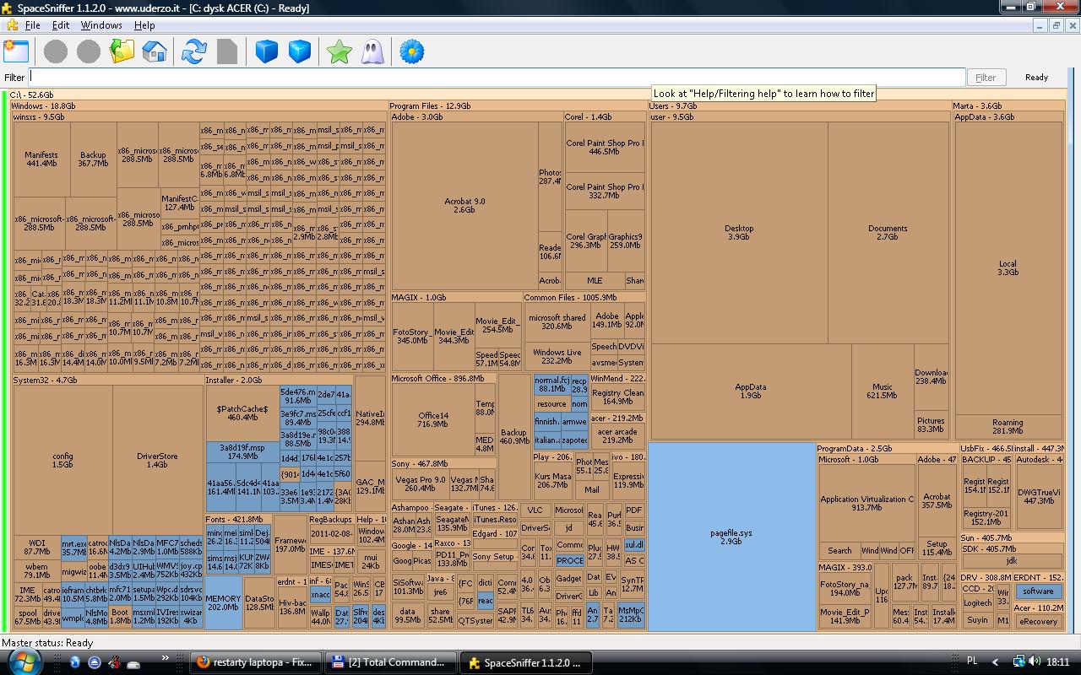Select the microsoft shared 320.6Mb block
The height and width of the screenshot is (675, 1081).
click(557, 321)
